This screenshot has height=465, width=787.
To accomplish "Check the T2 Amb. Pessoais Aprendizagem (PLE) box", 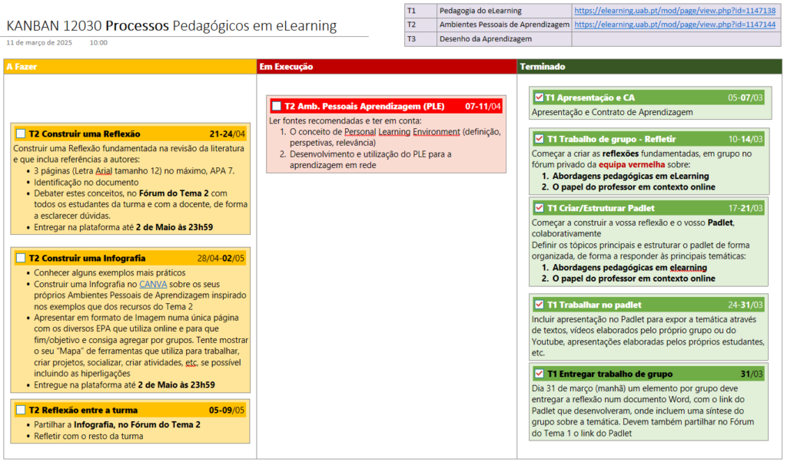I will tap(277, 106).
